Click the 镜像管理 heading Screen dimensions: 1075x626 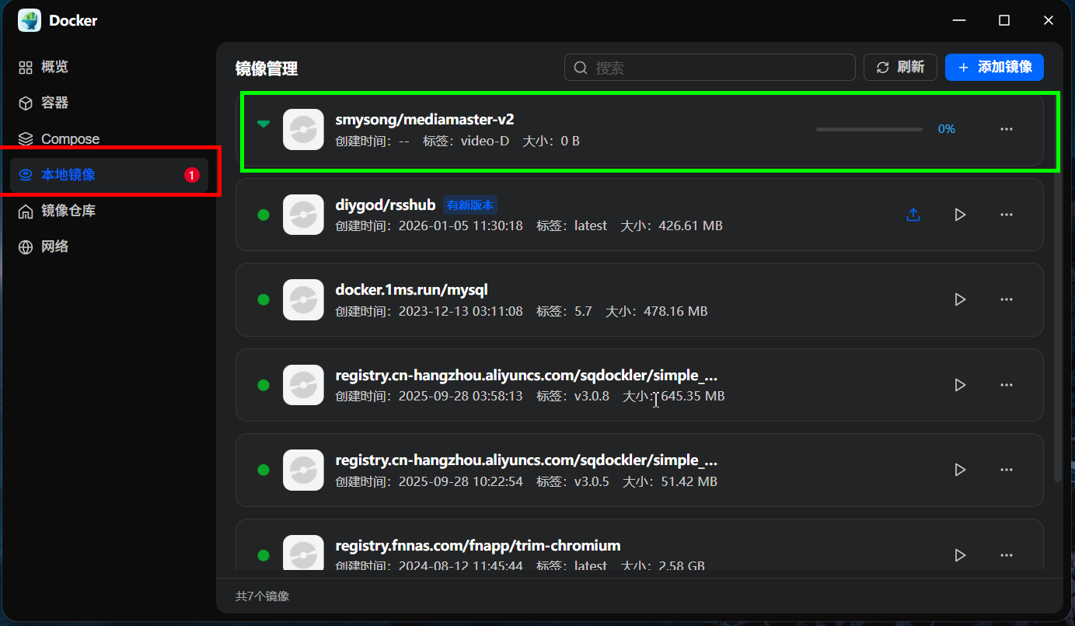267,68
